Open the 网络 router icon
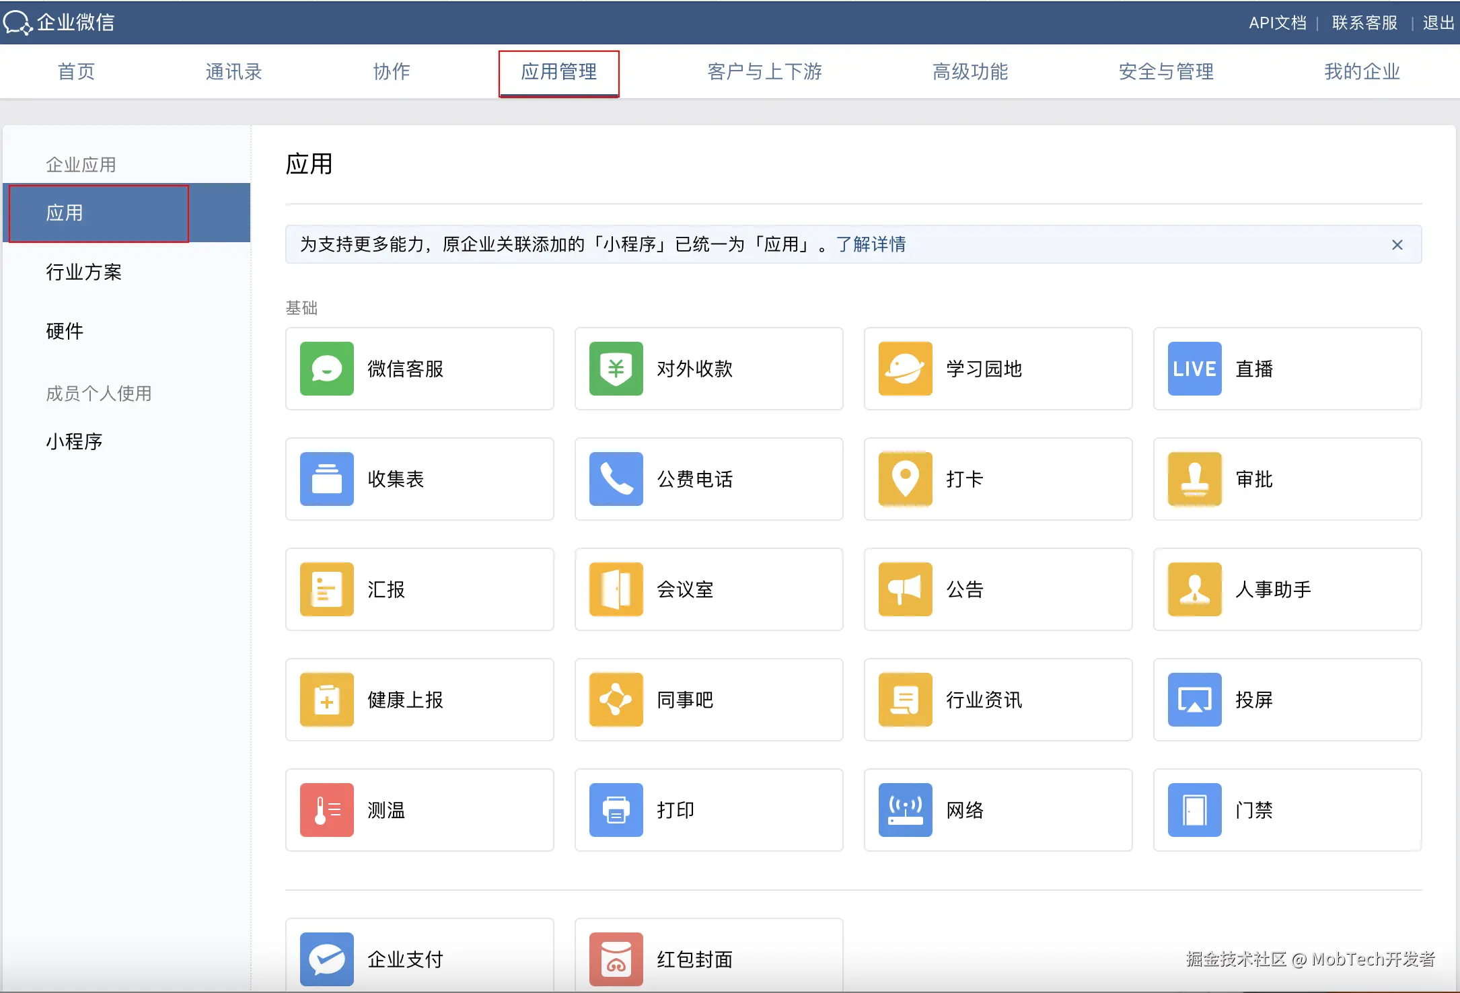The width and height of the screenshot is (1460, 993). click(905, 810)
